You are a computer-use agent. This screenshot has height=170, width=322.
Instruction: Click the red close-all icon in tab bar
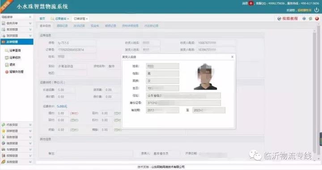point(317,19)
